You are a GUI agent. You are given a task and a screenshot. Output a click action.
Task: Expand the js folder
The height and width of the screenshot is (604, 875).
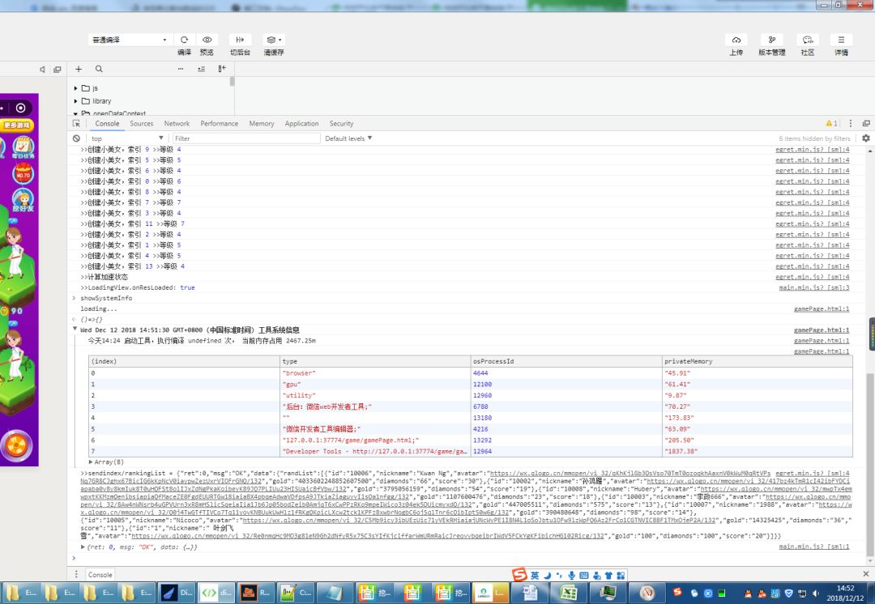click(75, 88)
